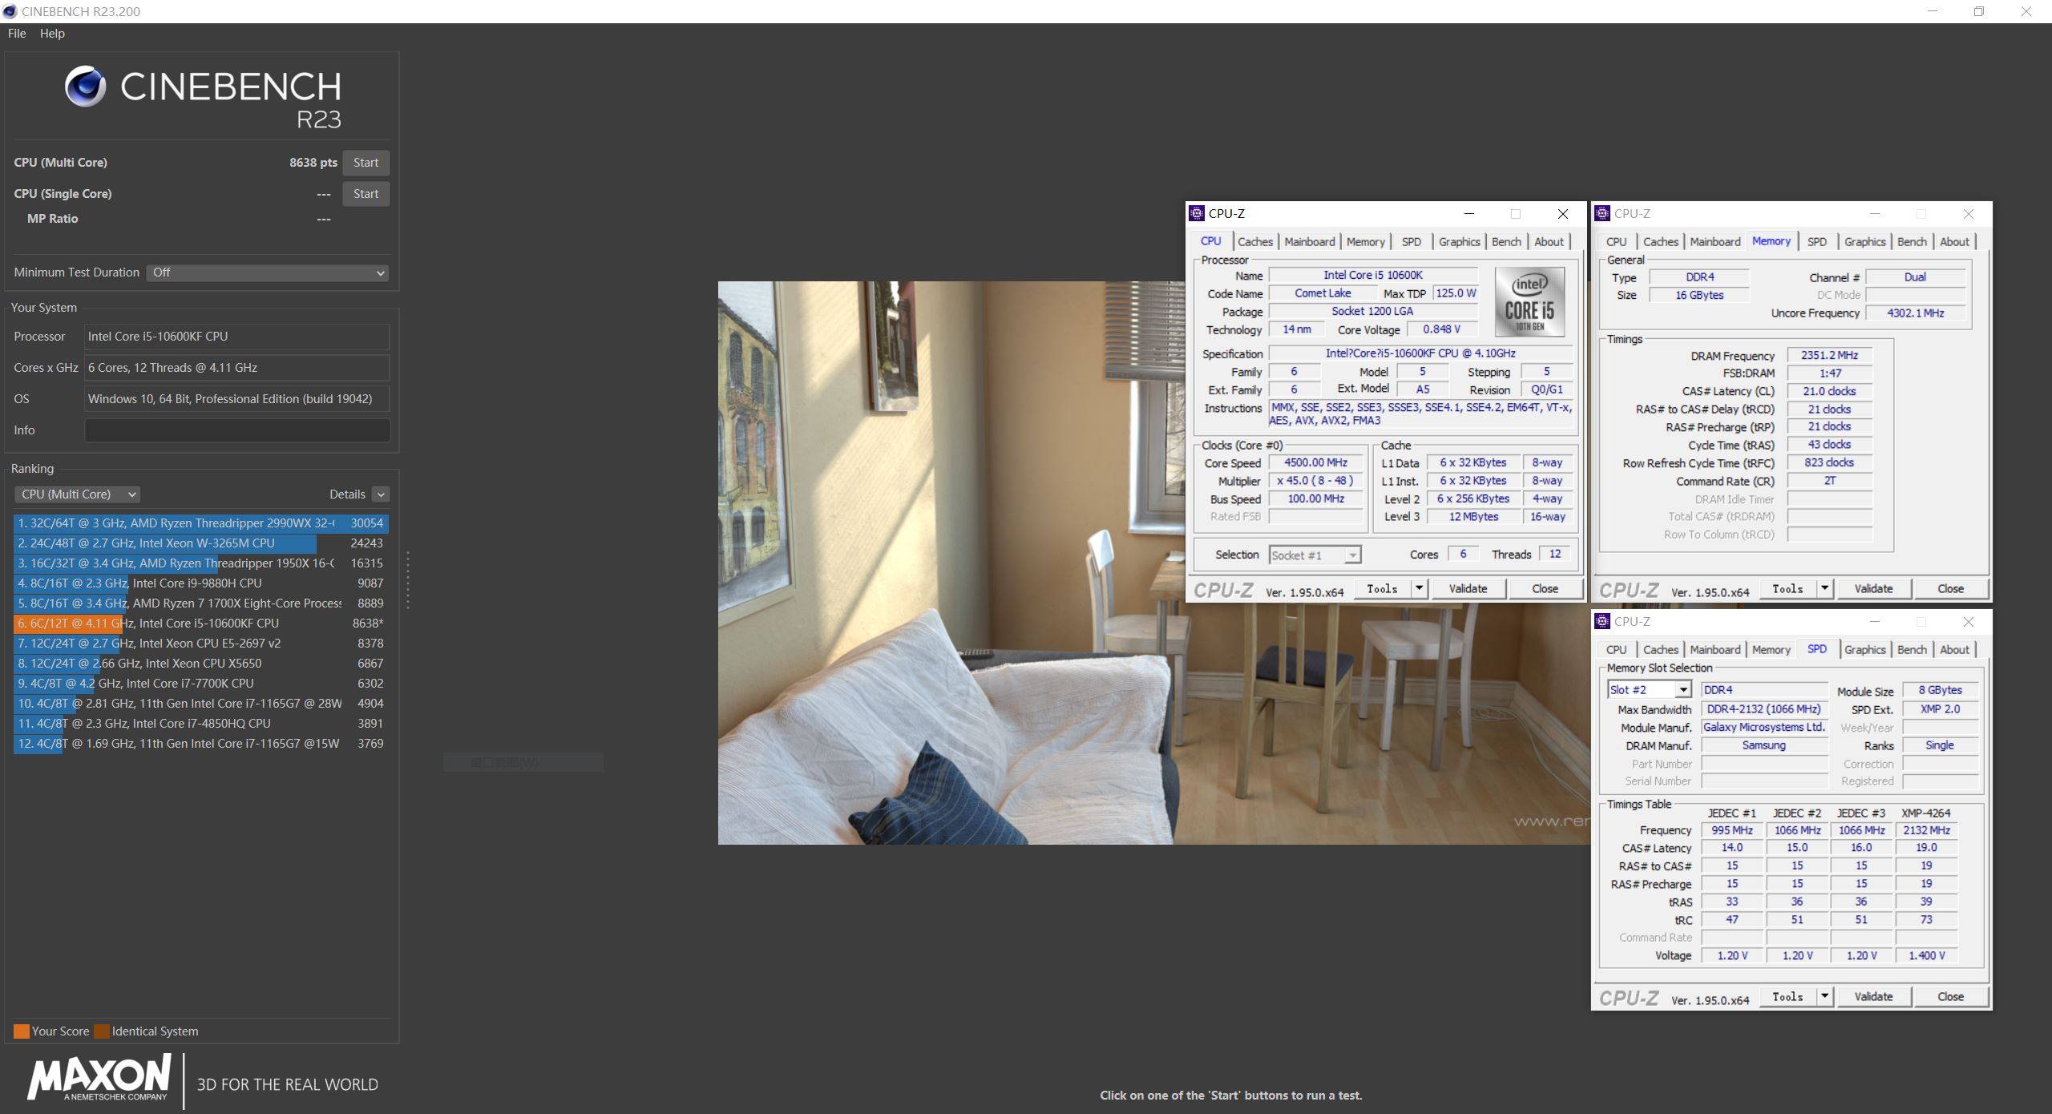This screenshot has width=2052, height=1114.
Task: Click Close button in CPU-Z CPU window
Action: tap(1545, 589)
